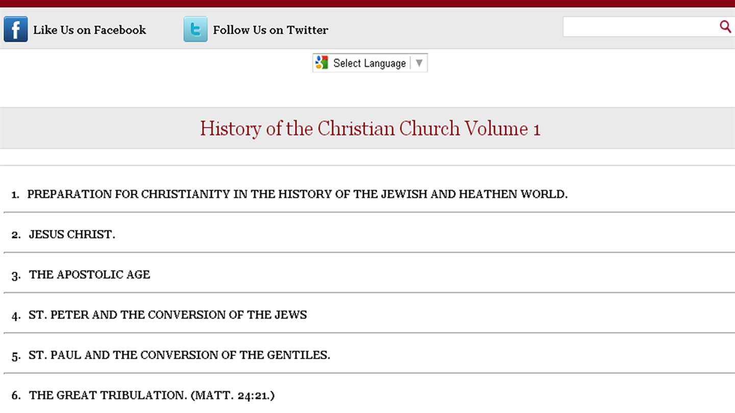Click the History of the Christian Church heading

tap(370, 128)
